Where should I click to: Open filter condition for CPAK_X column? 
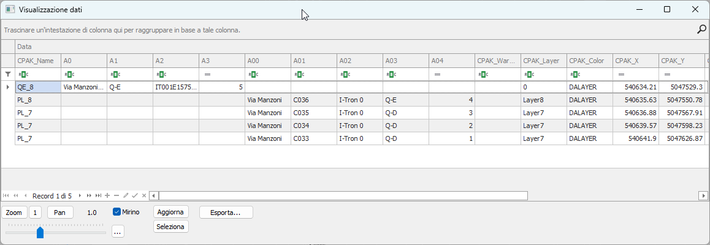point(622,74)
